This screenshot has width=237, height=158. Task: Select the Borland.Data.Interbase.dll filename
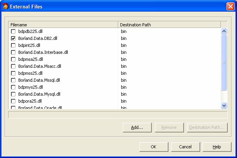coord(43,52)
